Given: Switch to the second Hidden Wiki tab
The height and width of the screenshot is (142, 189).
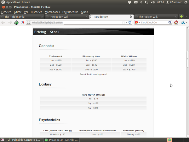Looking at the screenshot, I should coord(67,17).
